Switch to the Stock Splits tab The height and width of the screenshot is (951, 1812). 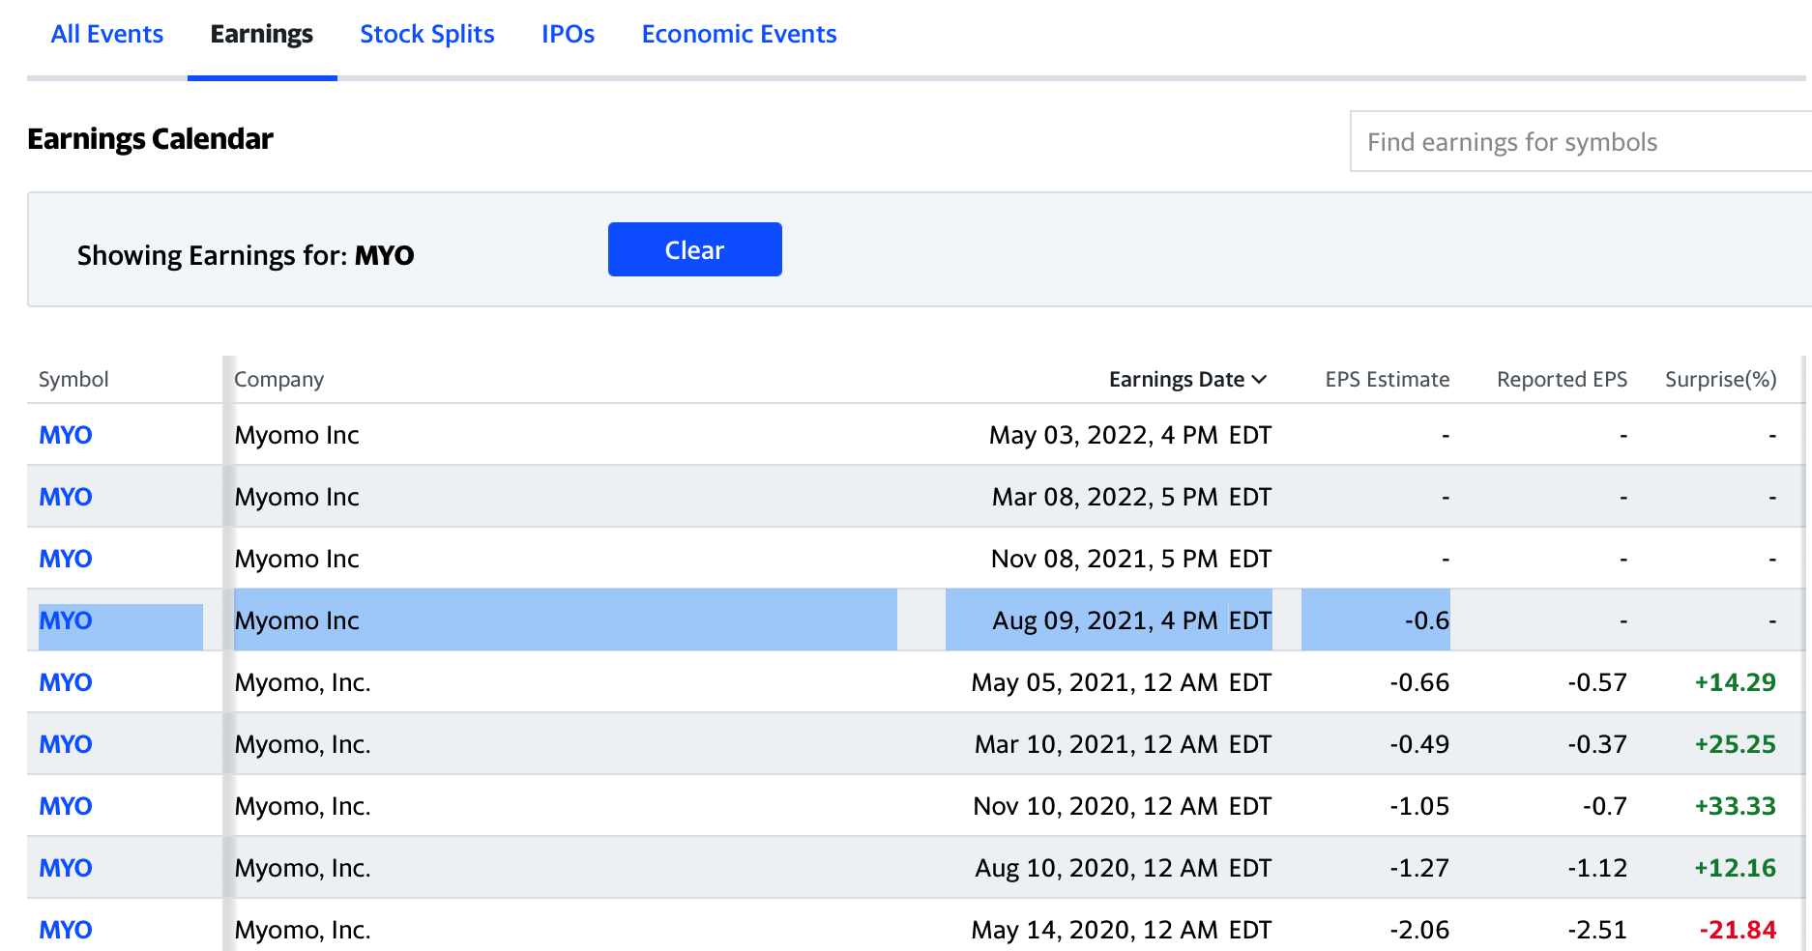coord(427,34)
